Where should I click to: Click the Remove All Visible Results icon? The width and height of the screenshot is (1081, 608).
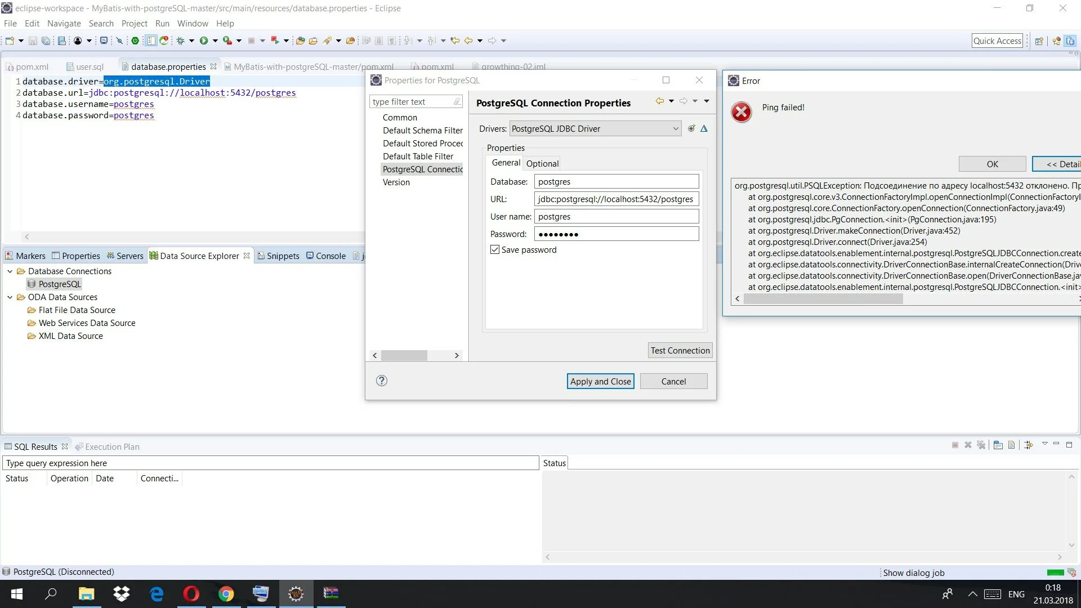coord(981,445)
